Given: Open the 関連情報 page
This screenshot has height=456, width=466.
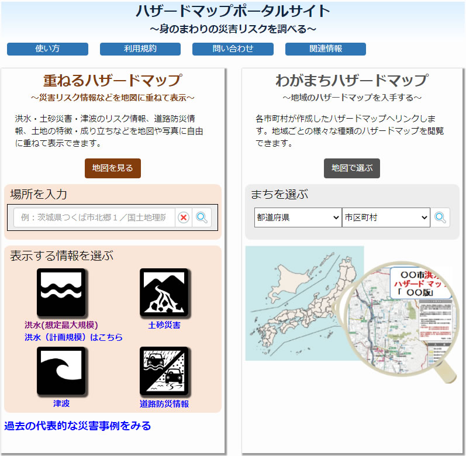Looking at the screenshot, I should (326, 49).
